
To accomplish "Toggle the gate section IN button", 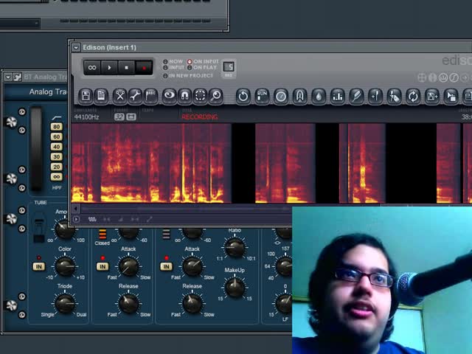I will click(x=103, y=267).
